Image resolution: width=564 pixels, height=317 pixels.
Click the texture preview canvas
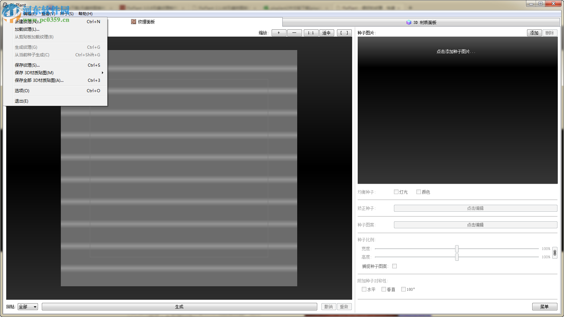click(179, 168)
